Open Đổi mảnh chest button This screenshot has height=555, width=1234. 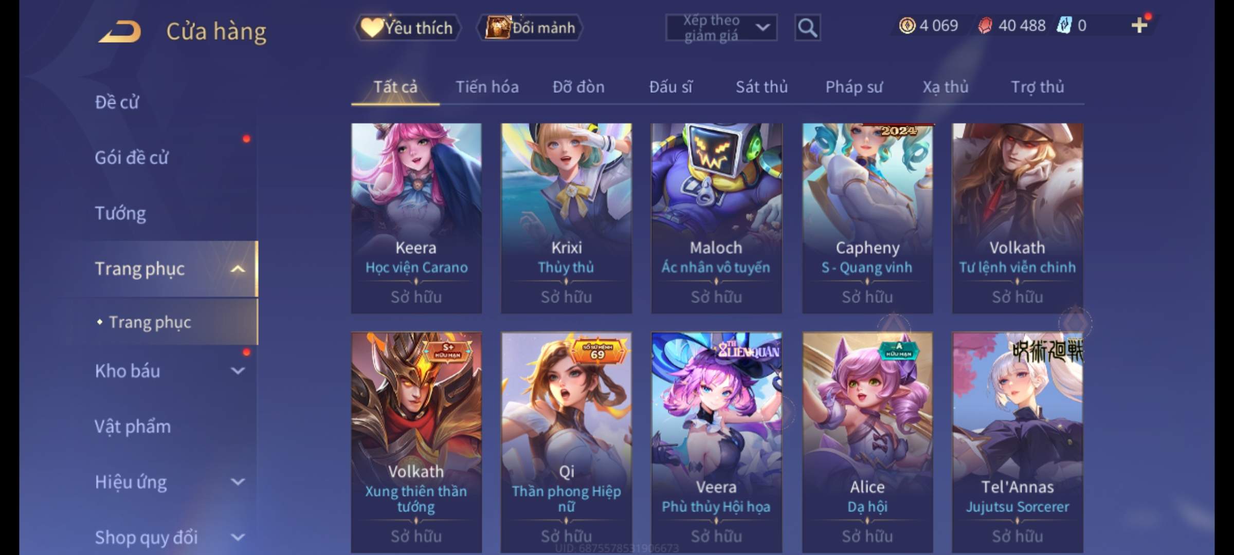coord(530,28)
